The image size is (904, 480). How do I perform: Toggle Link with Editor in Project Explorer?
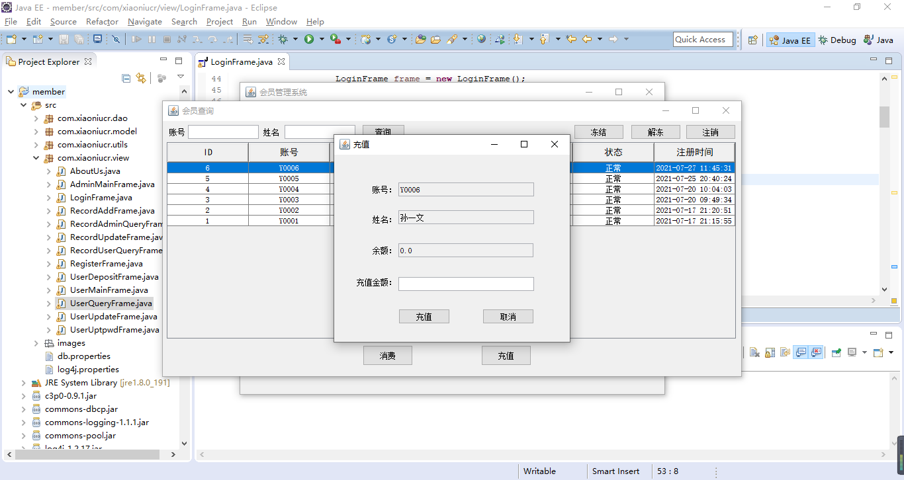[141, 78]
